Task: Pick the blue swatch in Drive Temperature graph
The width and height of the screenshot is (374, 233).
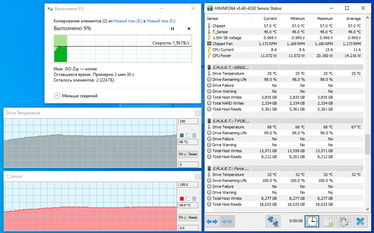Action: 195,135
